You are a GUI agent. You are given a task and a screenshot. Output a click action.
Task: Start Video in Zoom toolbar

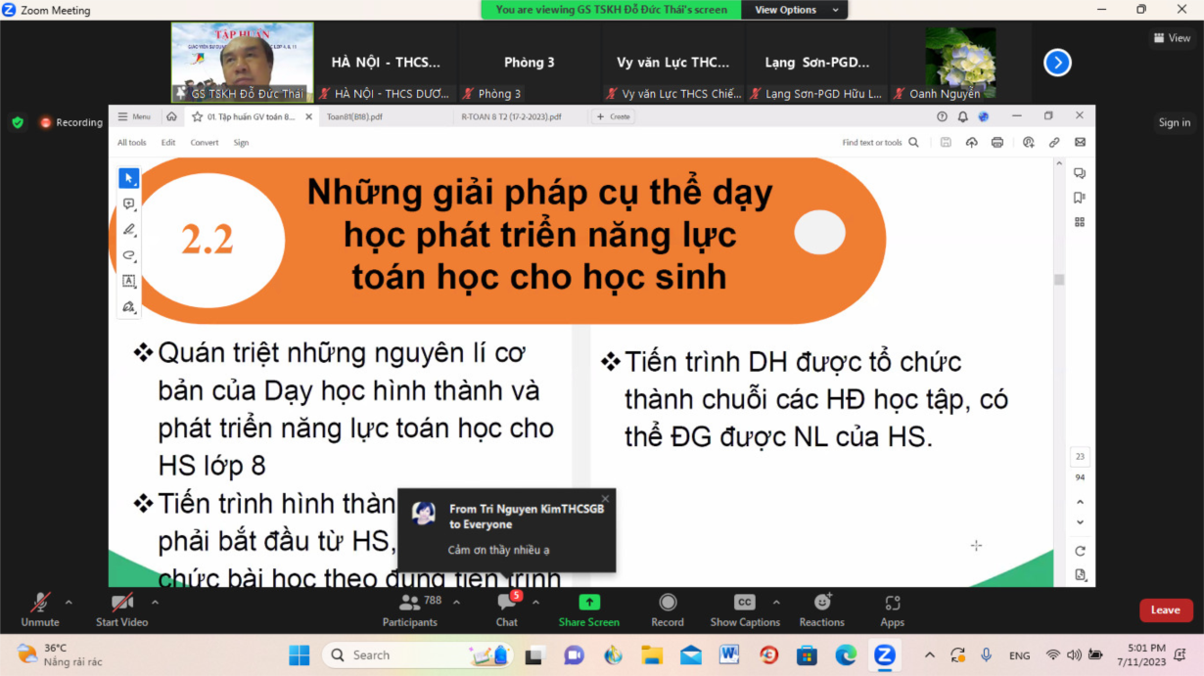[x=121, y=604]
